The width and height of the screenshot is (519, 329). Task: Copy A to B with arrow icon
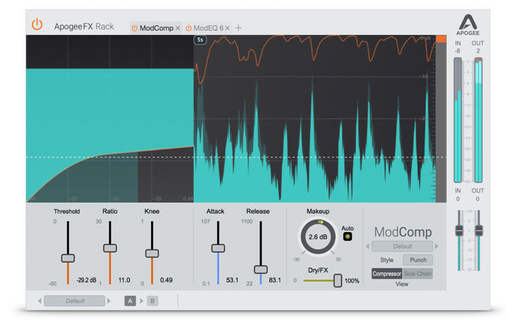tap(141, 301)
